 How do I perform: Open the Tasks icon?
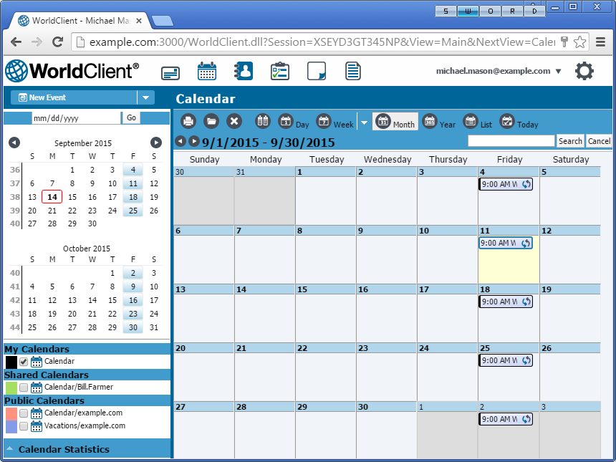279,71
